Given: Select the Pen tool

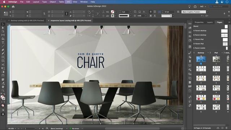Looking at the screenshot, I should (3, 50).
